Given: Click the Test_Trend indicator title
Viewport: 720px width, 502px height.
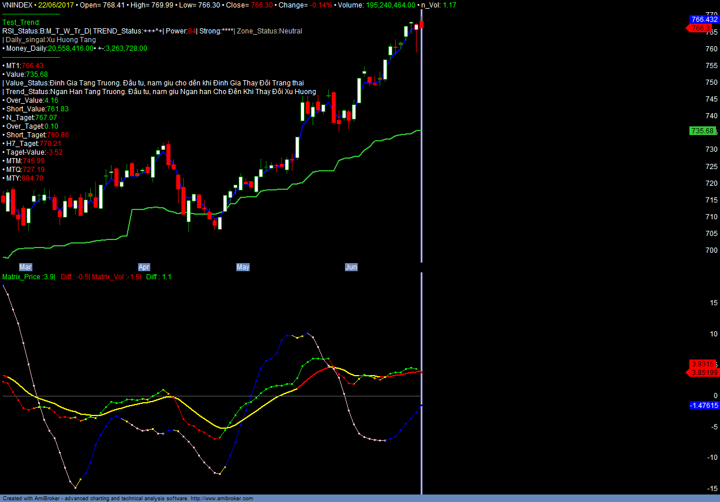Looking at the screenshot, I should (x=21, y=23).
